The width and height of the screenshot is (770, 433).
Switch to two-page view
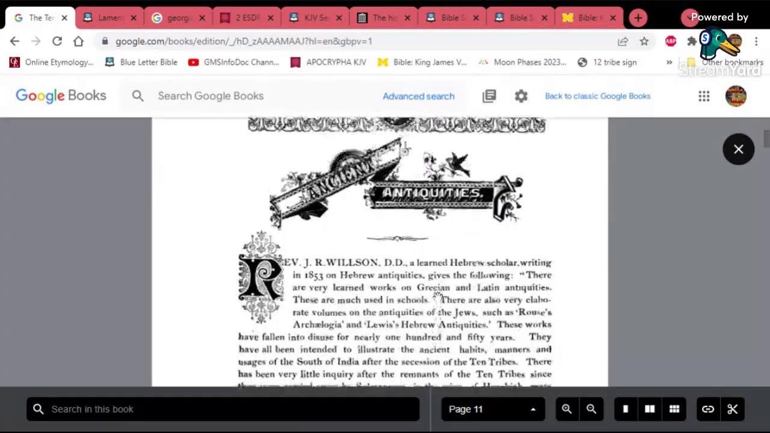pos(650,409)
